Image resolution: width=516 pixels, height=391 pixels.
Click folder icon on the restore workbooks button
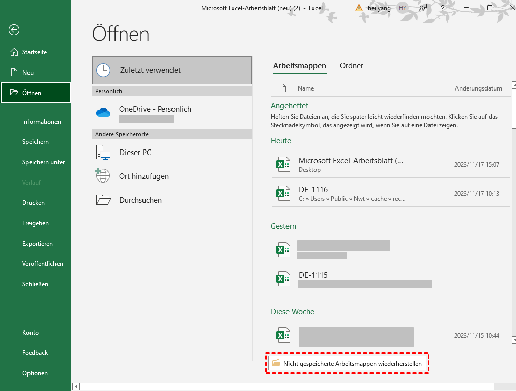(x=276, y=363)
